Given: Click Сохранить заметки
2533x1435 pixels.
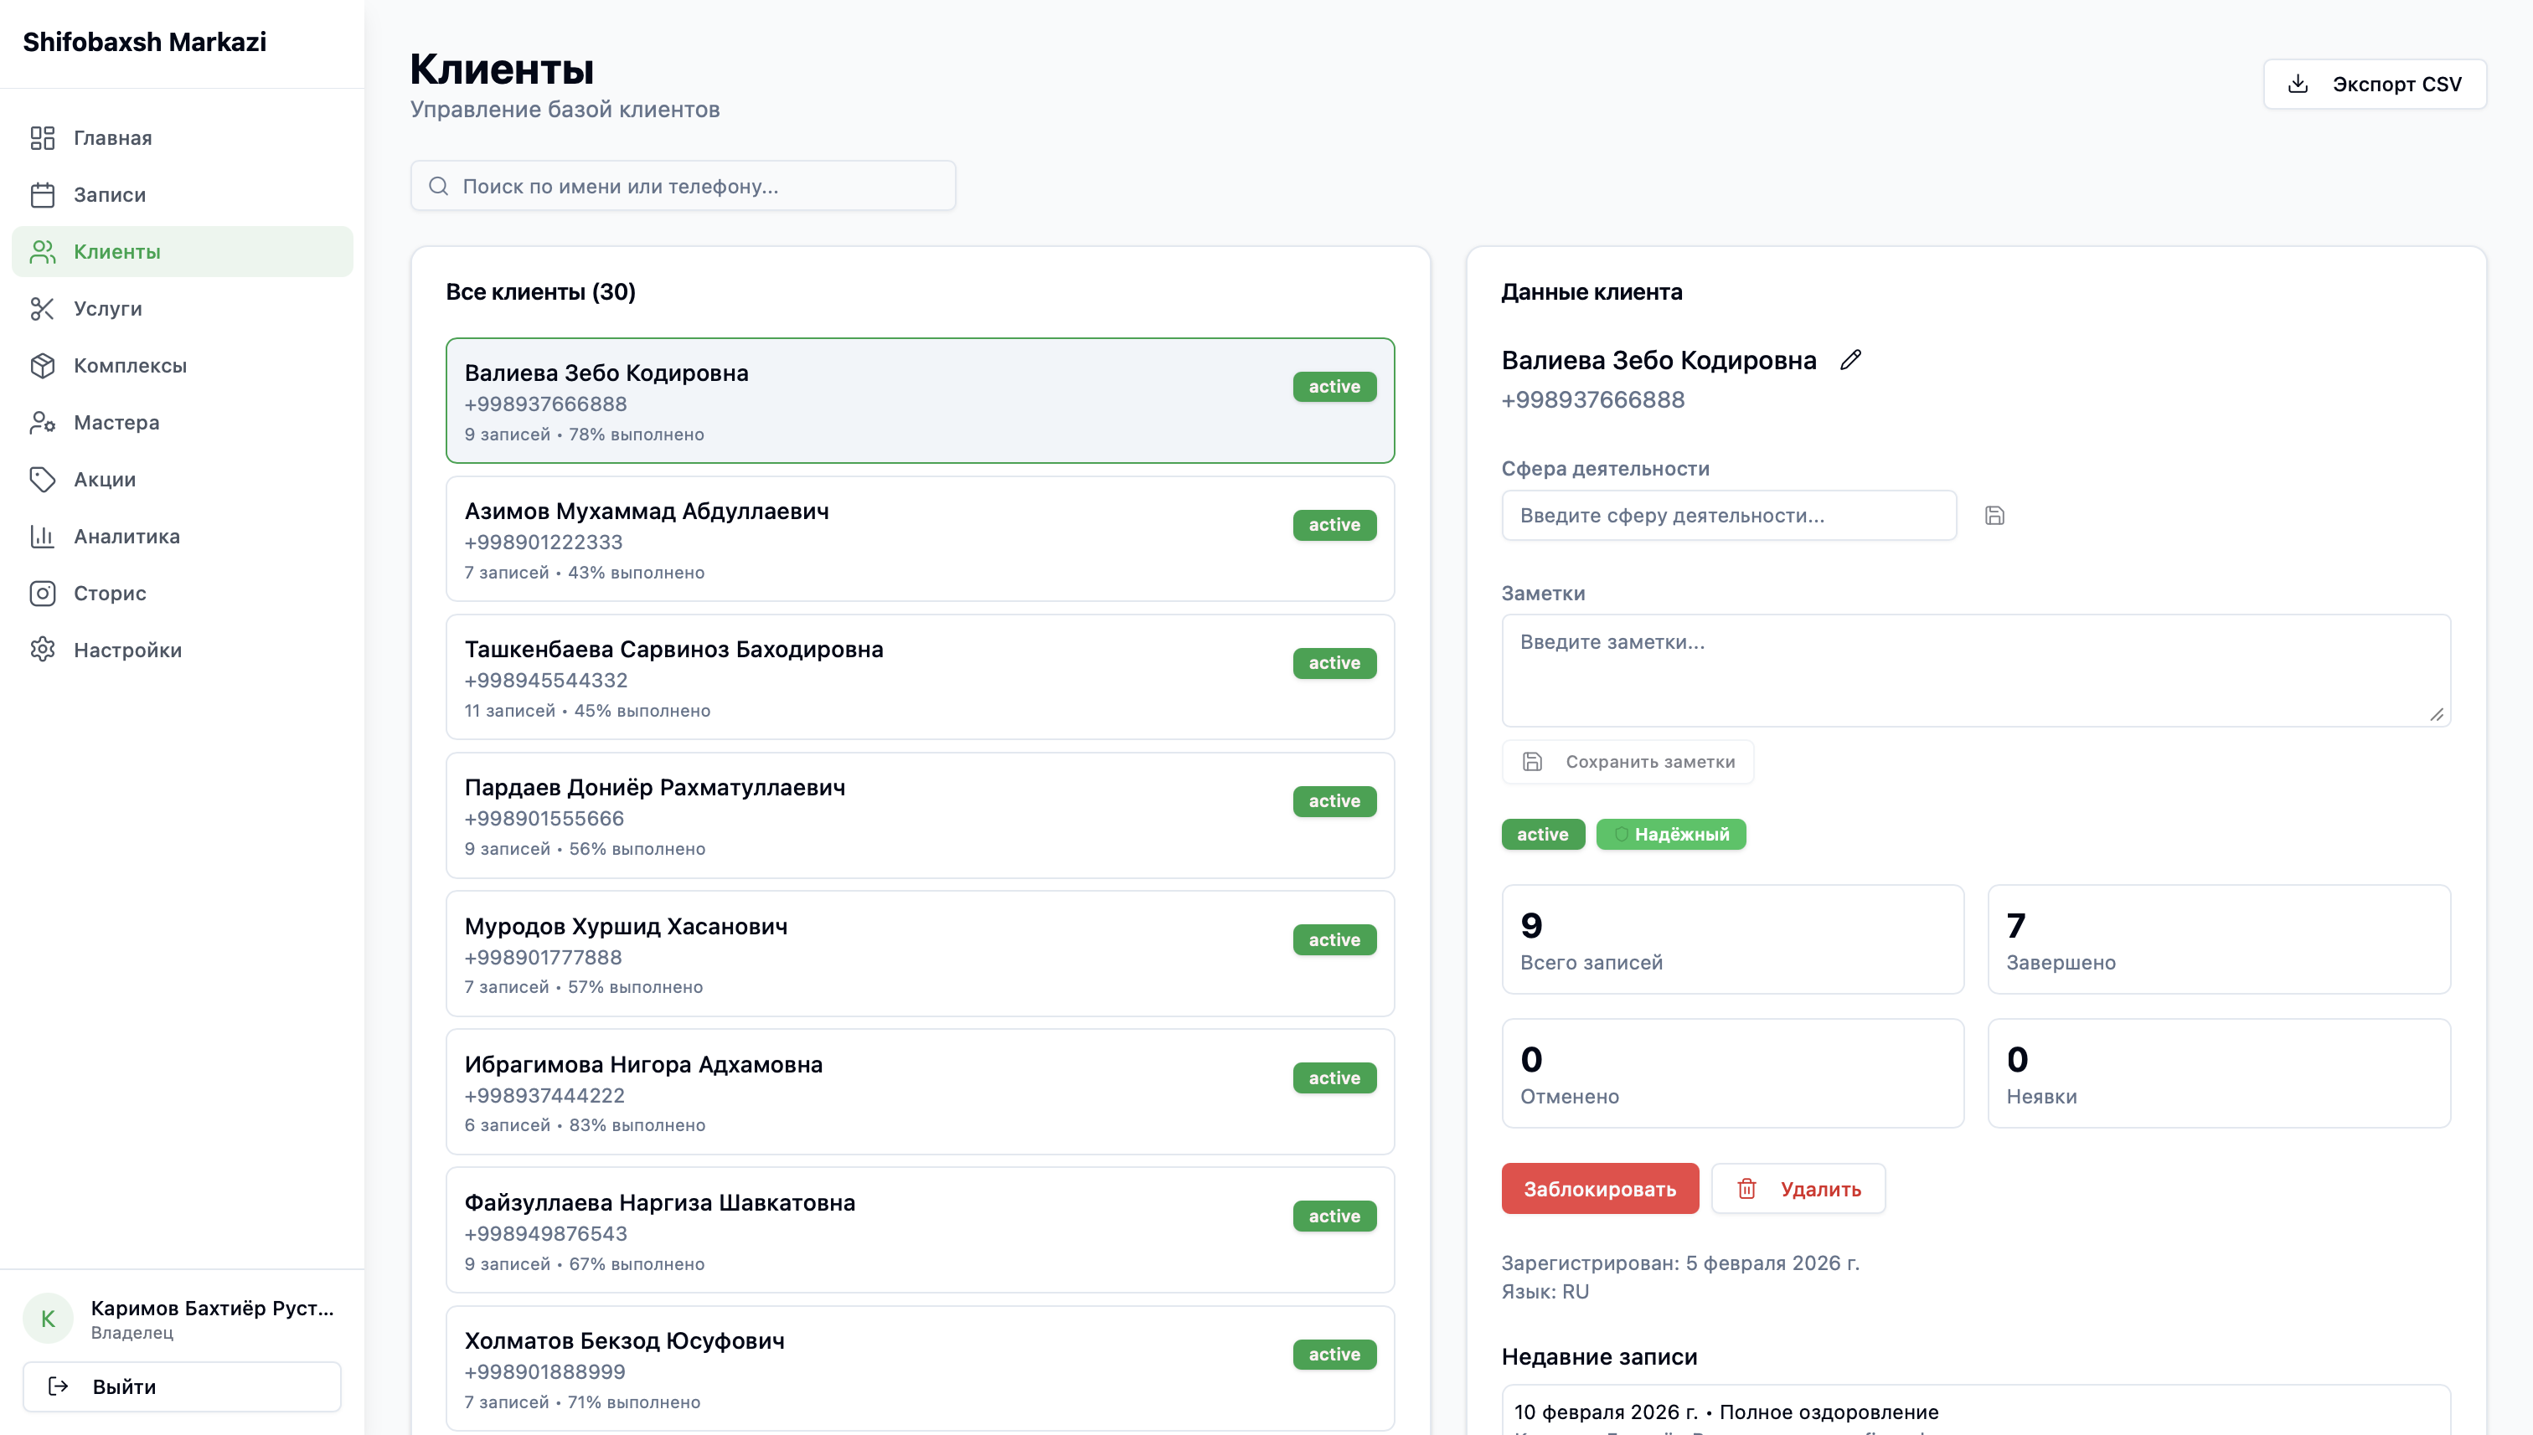Looking at the screenshot, I should [1627, 761].
